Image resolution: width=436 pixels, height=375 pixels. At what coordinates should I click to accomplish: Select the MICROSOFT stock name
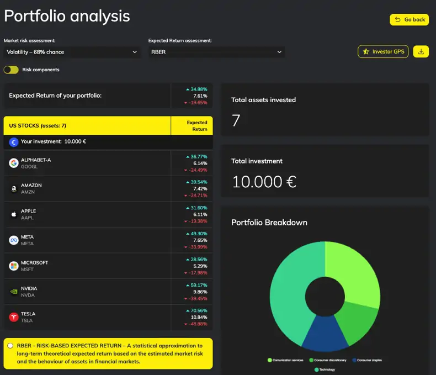click(x=34, y=263)
